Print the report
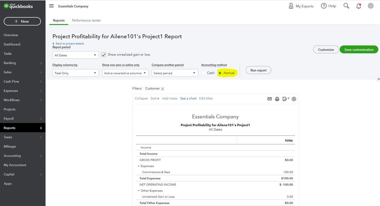 [277, 99]
